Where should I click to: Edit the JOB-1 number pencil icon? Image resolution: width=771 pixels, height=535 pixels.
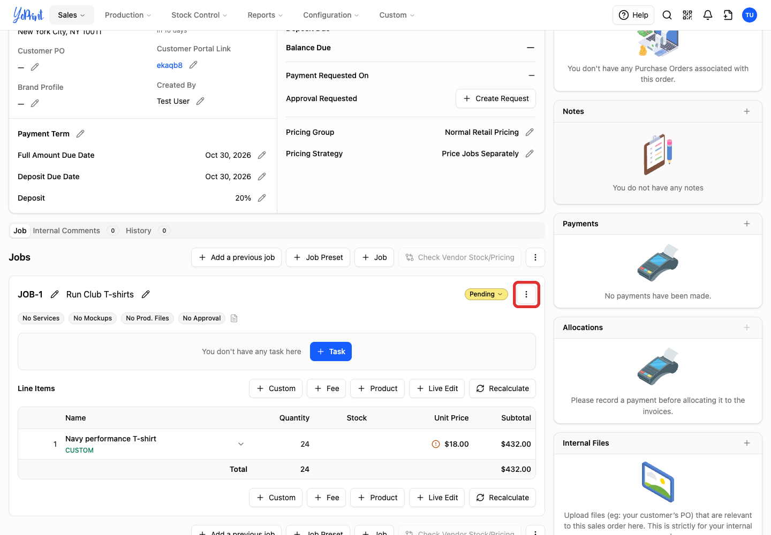point(55,294)
